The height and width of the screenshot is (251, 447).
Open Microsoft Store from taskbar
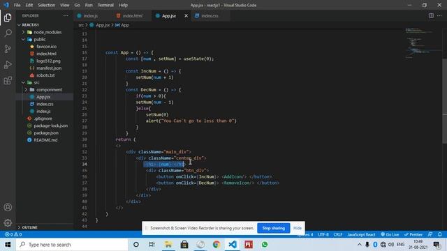(184, 245)
